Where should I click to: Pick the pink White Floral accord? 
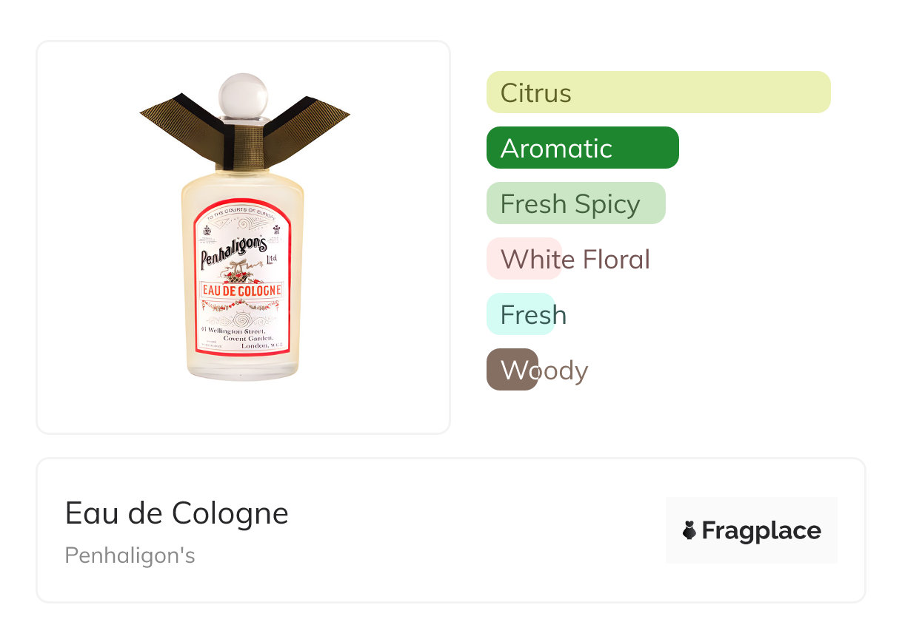[524, 259]
